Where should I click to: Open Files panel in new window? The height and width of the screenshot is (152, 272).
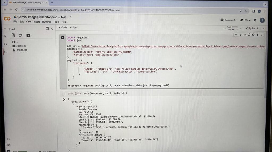click(47, 29)
